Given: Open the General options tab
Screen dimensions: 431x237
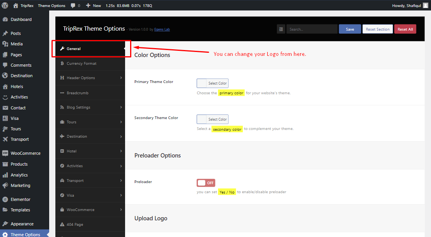Looking at the screenshot, I should tap(90, 49).
